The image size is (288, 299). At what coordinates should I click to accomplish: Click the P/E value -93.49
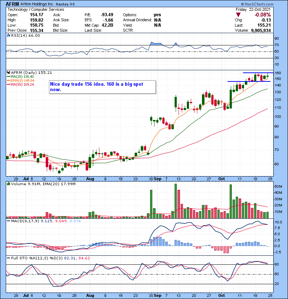(x=107, y=15)
